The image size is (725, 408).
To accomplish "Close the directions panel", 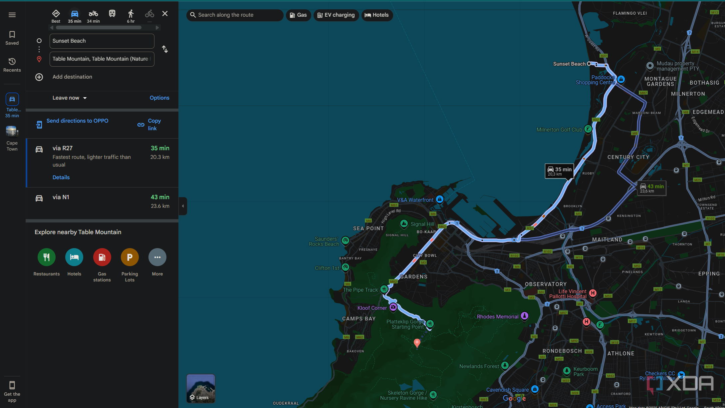I will pos(165,14).
